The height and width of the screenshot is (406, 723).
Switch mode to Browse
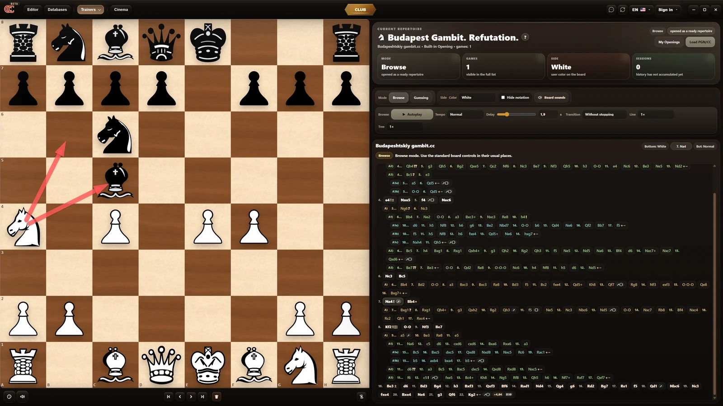[x=399, y=97]
